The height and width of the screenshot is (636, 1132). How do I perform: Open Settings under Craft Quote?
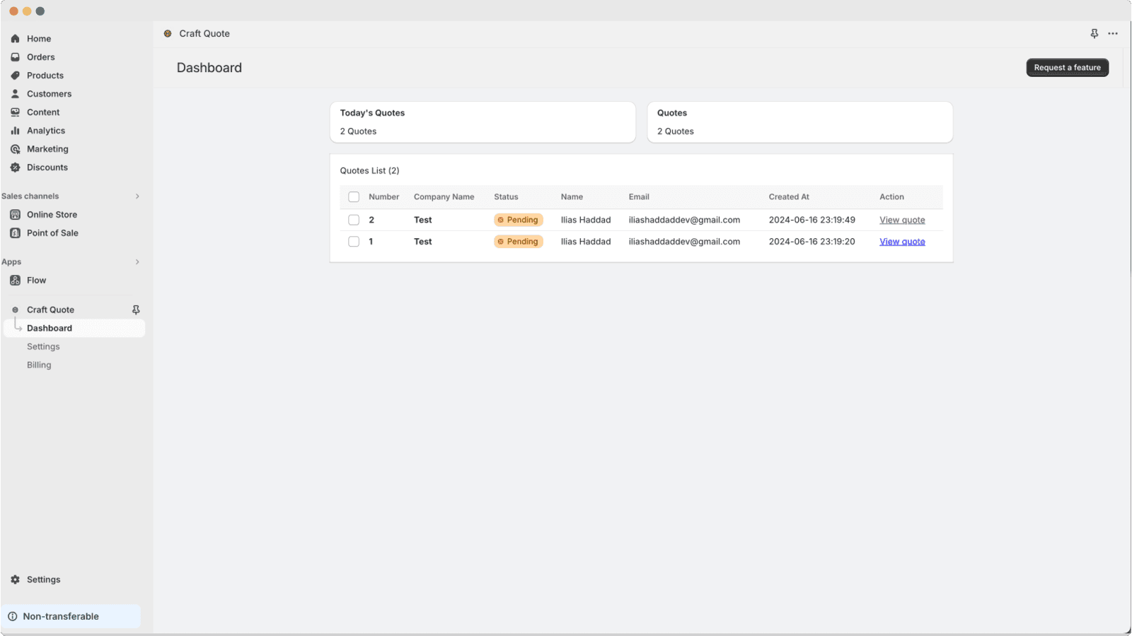(43, 346)
